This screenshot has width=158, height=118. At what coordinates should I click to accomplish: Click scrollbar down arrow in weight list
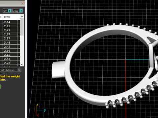tap(22, 64)
